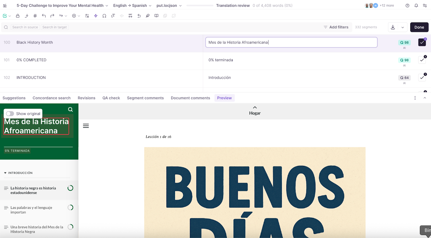Switch to the Suggestions tab
The width and height of the screenshot is (431, 238).
(x=14, y=98)
